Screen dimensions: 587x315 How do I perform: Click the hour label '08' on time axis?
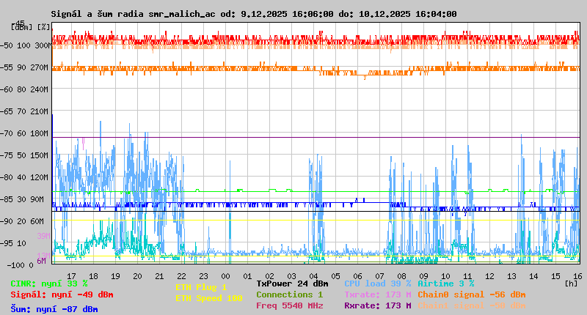pos(401,276)
